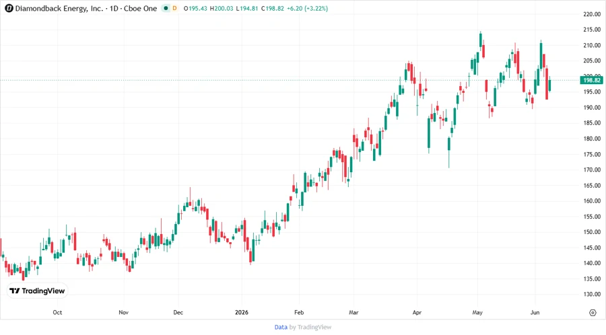Screen dimensions: 606x335
Task: Click the 145.00 price axis label
Action: click(x=592, y=248)
